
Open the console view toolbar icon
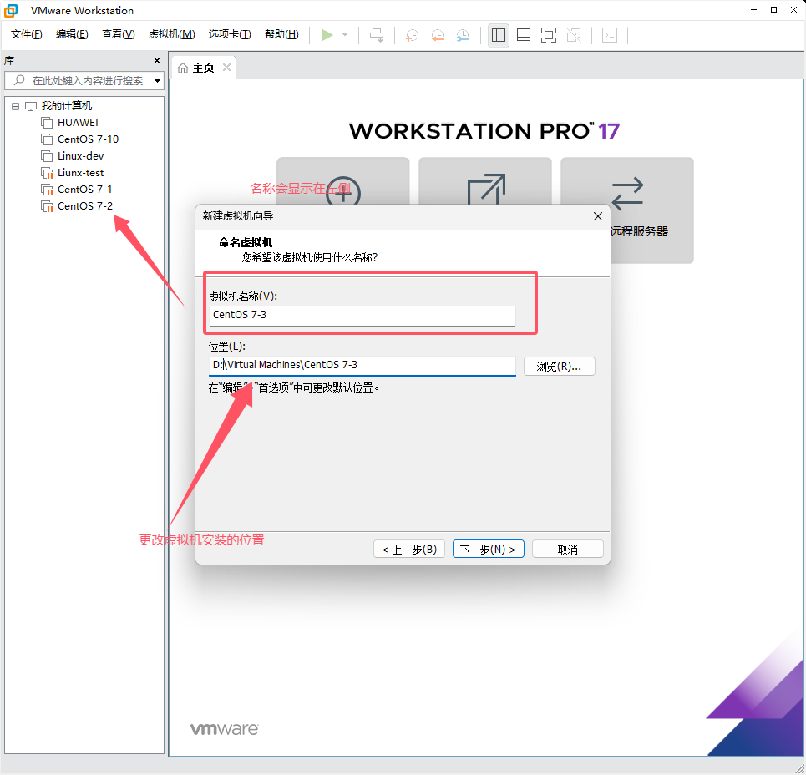coord(609,35)
